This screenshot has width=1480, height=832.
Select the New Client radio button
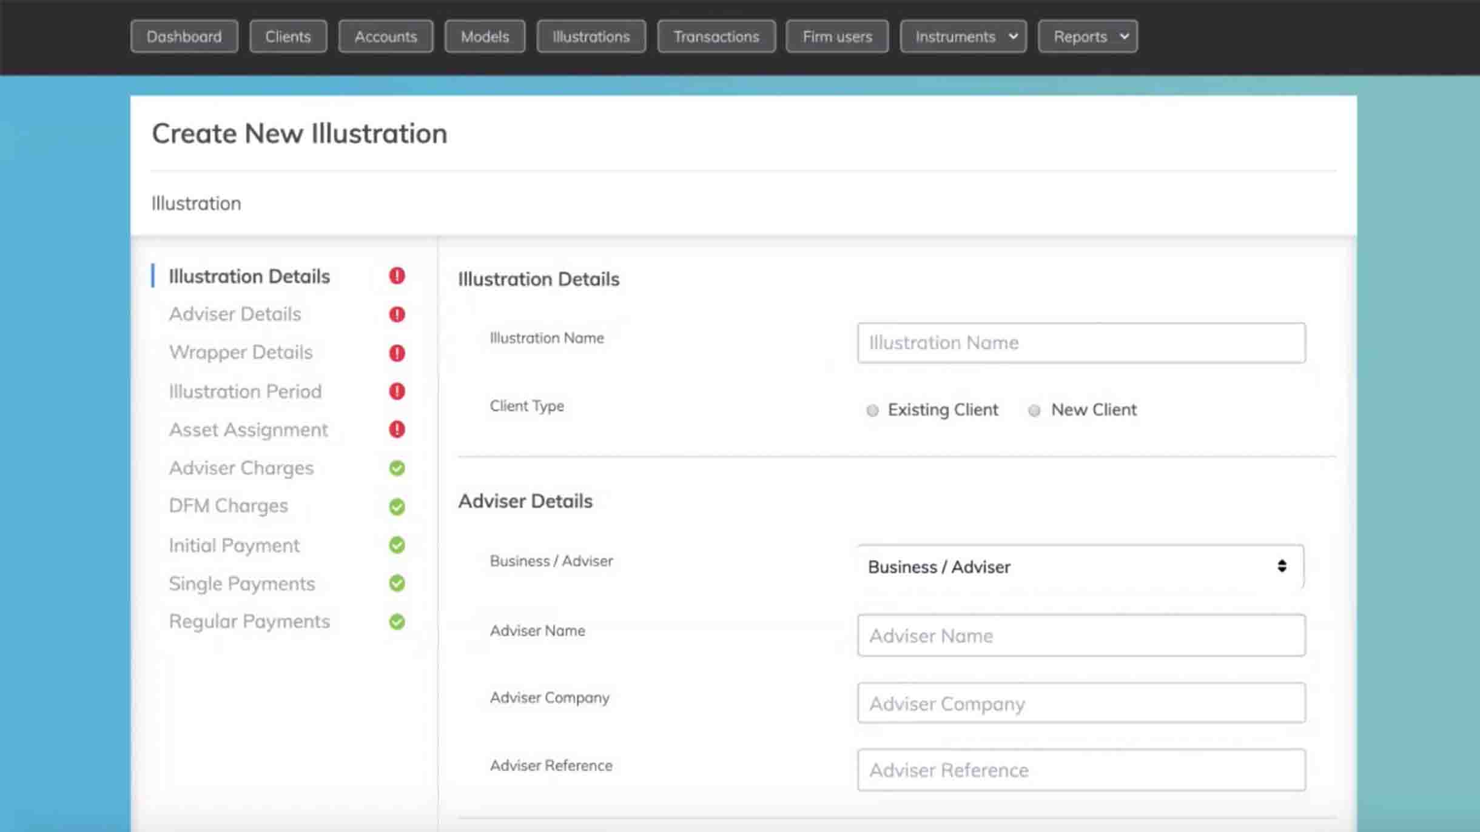1033,410
